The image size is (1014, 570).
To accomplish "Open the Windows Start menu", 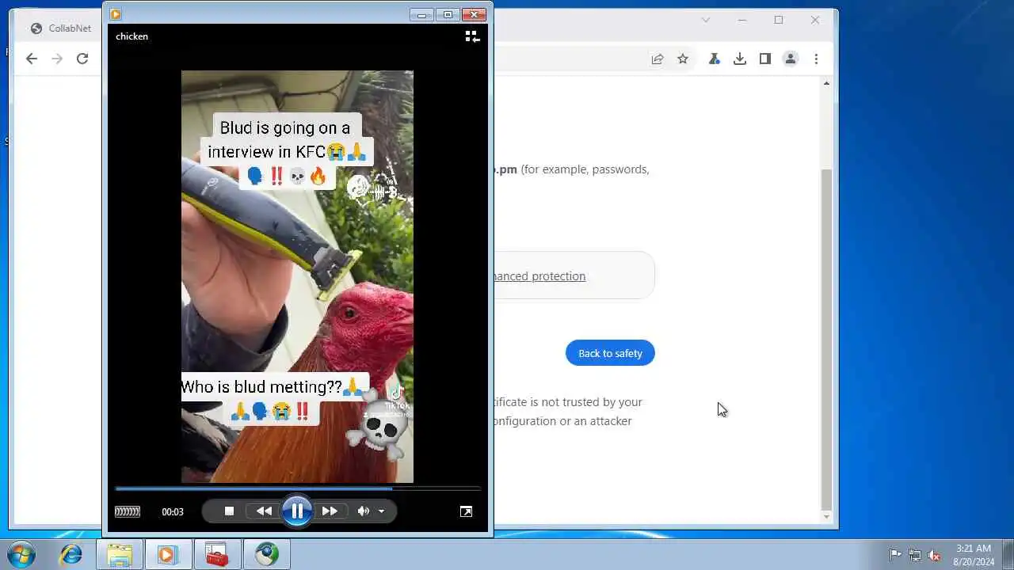I will [x=20, y=555].
